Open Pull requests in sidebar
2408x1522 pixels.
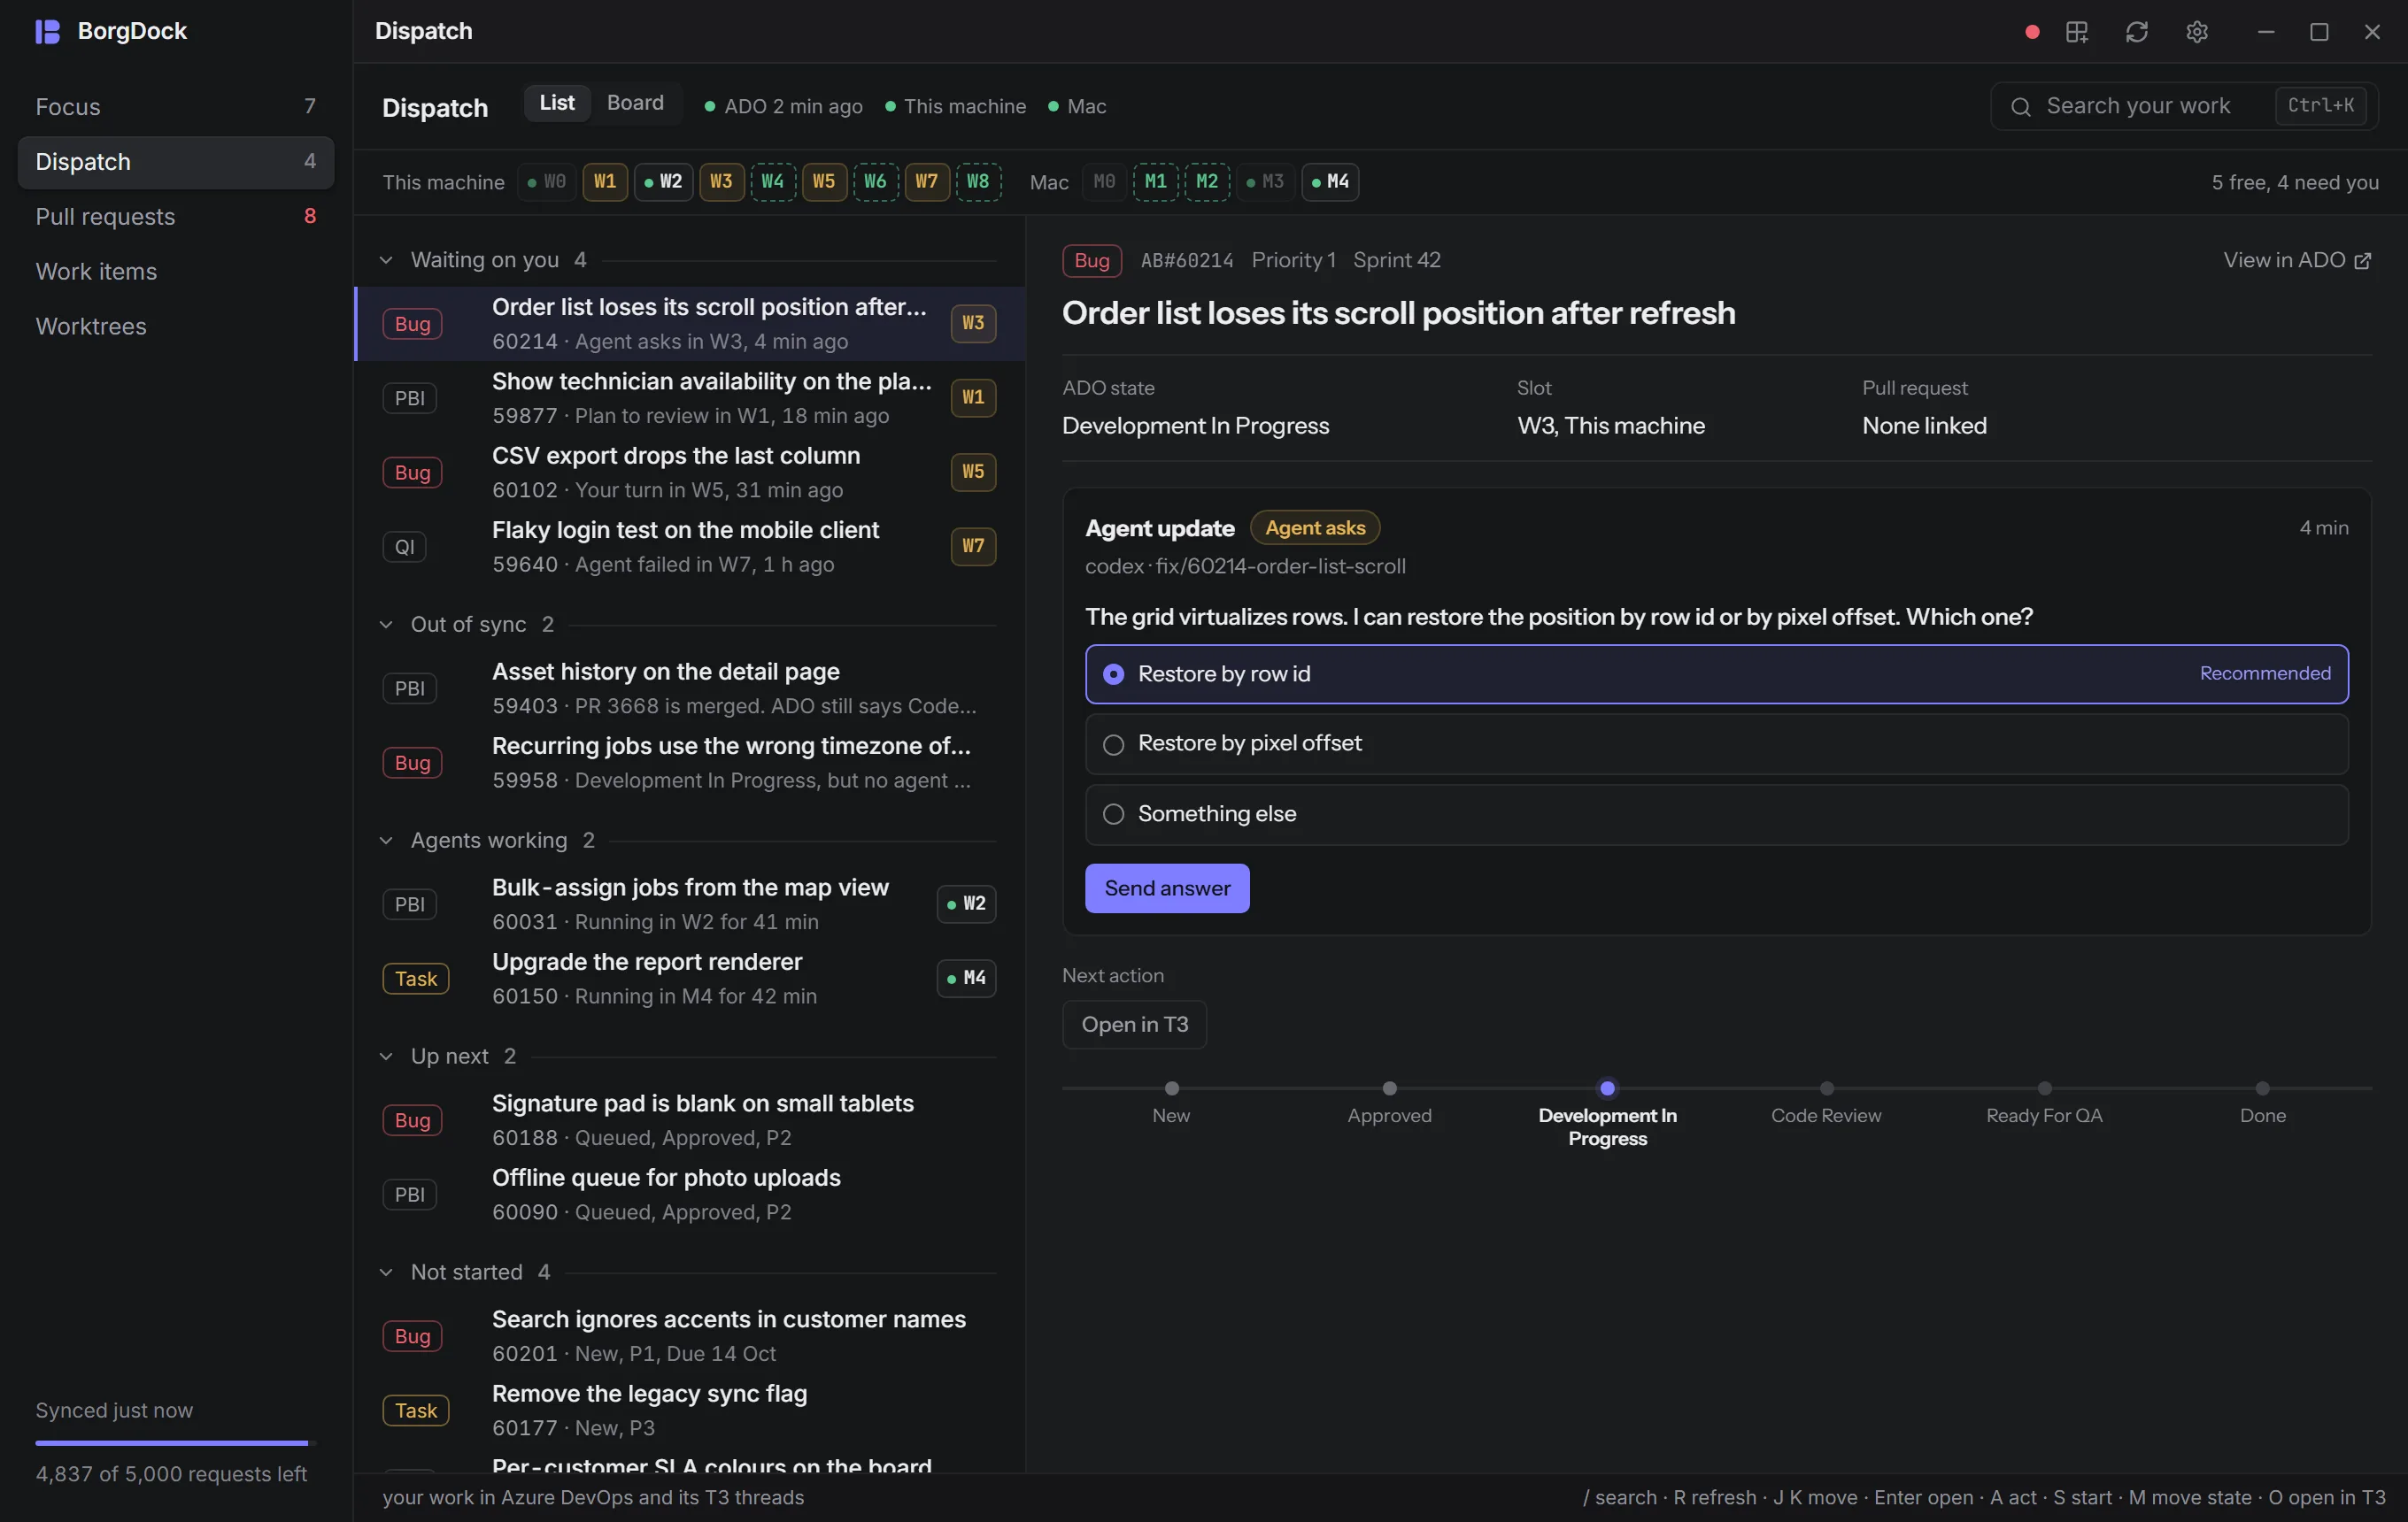pyautogui.click(x=176, y=217)
